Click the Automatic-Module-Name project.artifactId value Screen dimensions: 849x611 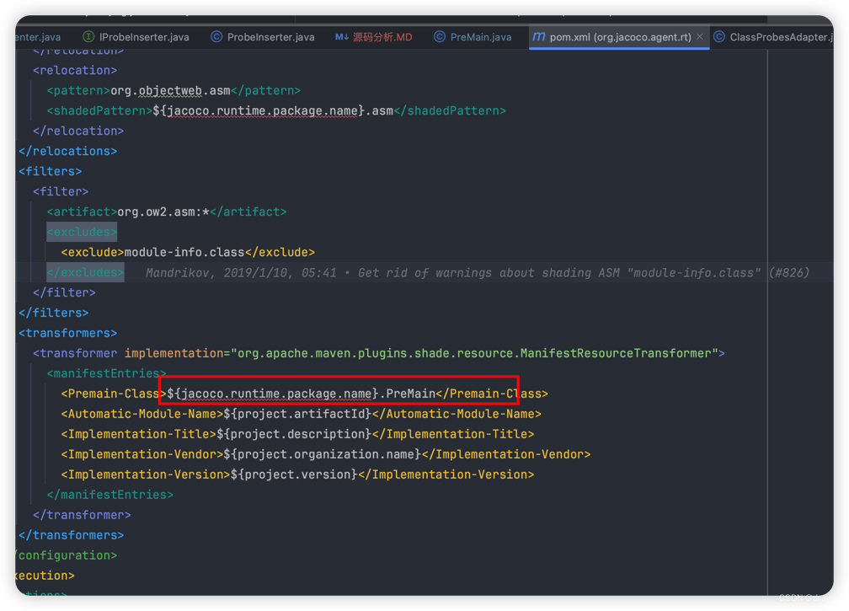pyautogui.click(x=297, y=414)
